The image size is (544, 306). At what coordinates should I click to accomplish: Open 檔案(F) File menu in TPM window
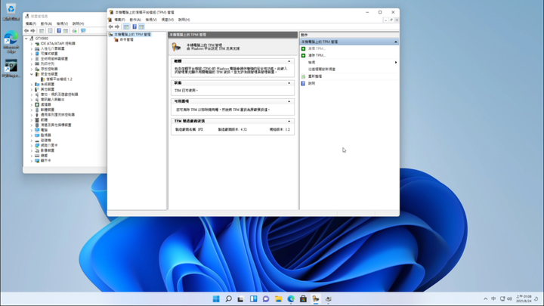point(119,20)
